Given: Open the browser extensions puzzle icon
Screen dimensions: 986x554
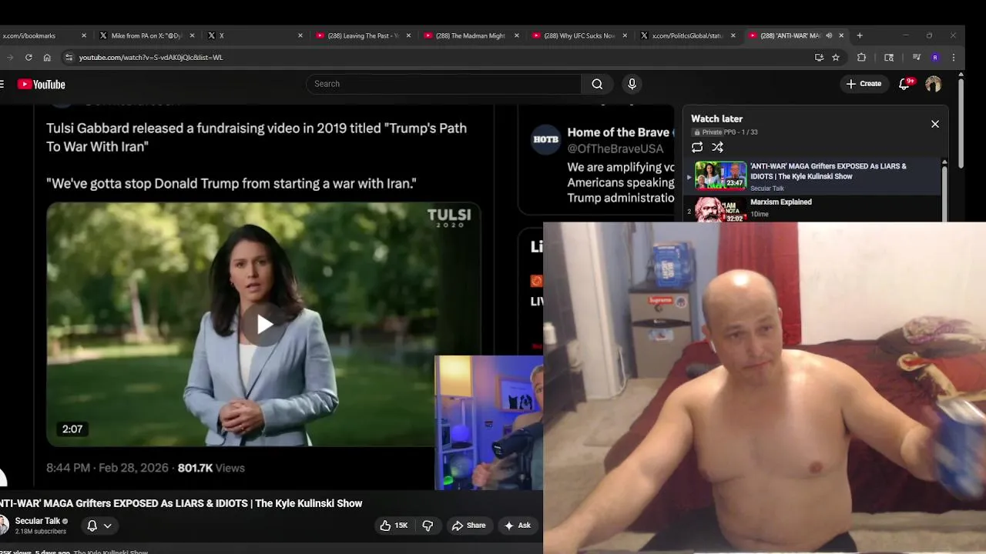Looking at the screenshot, I should pos(862,57).
